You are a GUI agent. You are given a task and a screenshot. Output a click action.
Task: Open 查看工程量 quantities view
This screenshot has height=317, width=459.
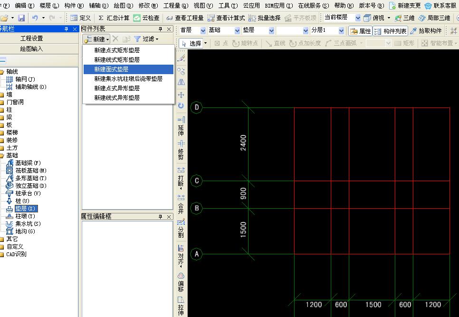coord(184,18)
